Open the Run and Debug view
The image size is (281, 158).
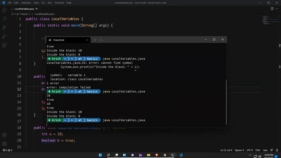4,36
